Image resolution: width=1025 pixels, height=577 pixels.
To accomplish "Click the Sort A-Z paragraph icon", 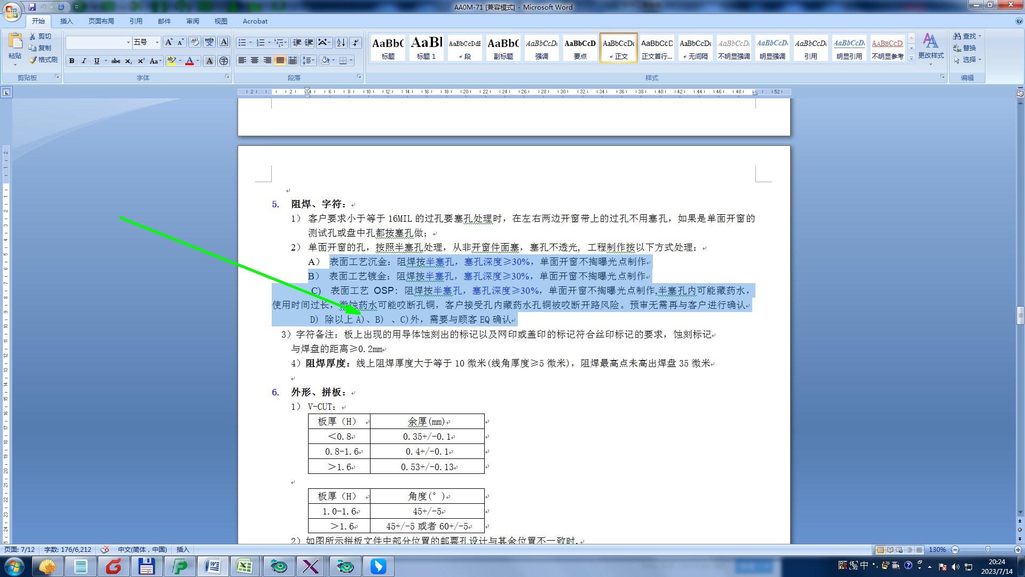I will click(x=341, y=43).
